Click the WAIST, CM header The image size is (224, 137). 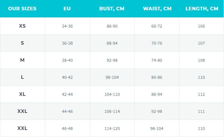pos(157,9)
